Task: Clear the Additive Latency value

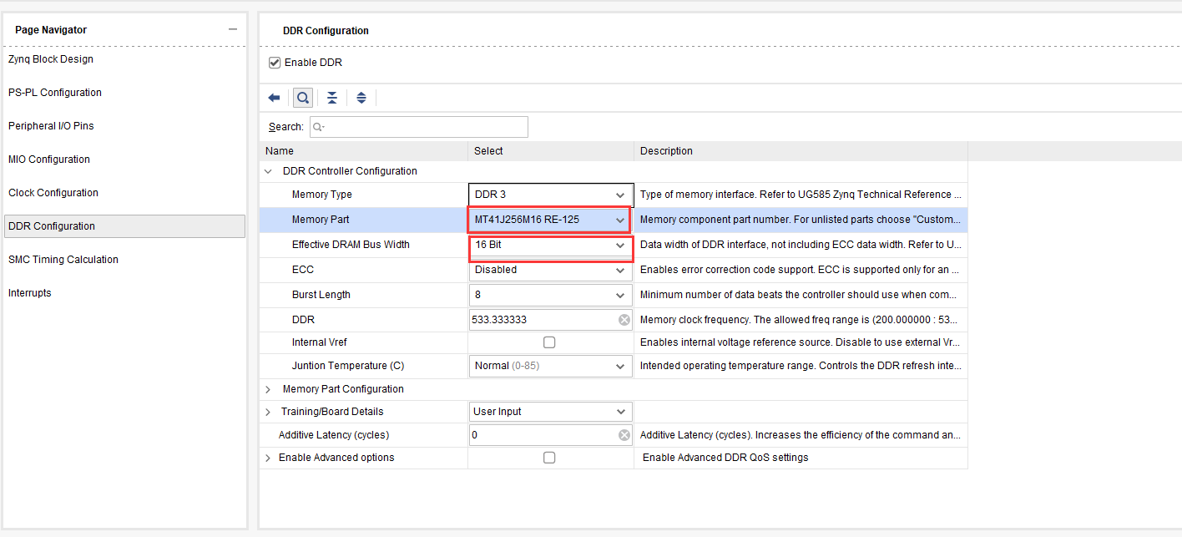Action: pos(624,435)
